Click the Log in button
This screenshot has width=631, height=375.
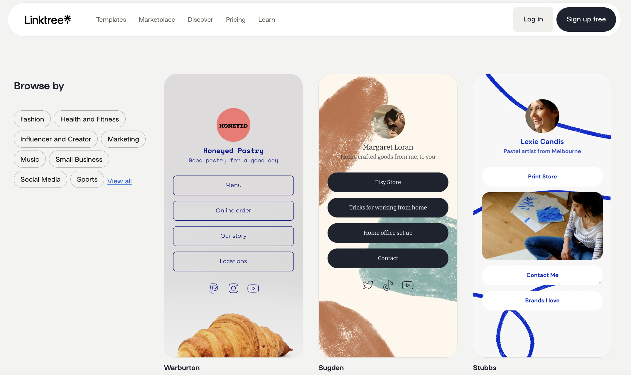533,19
